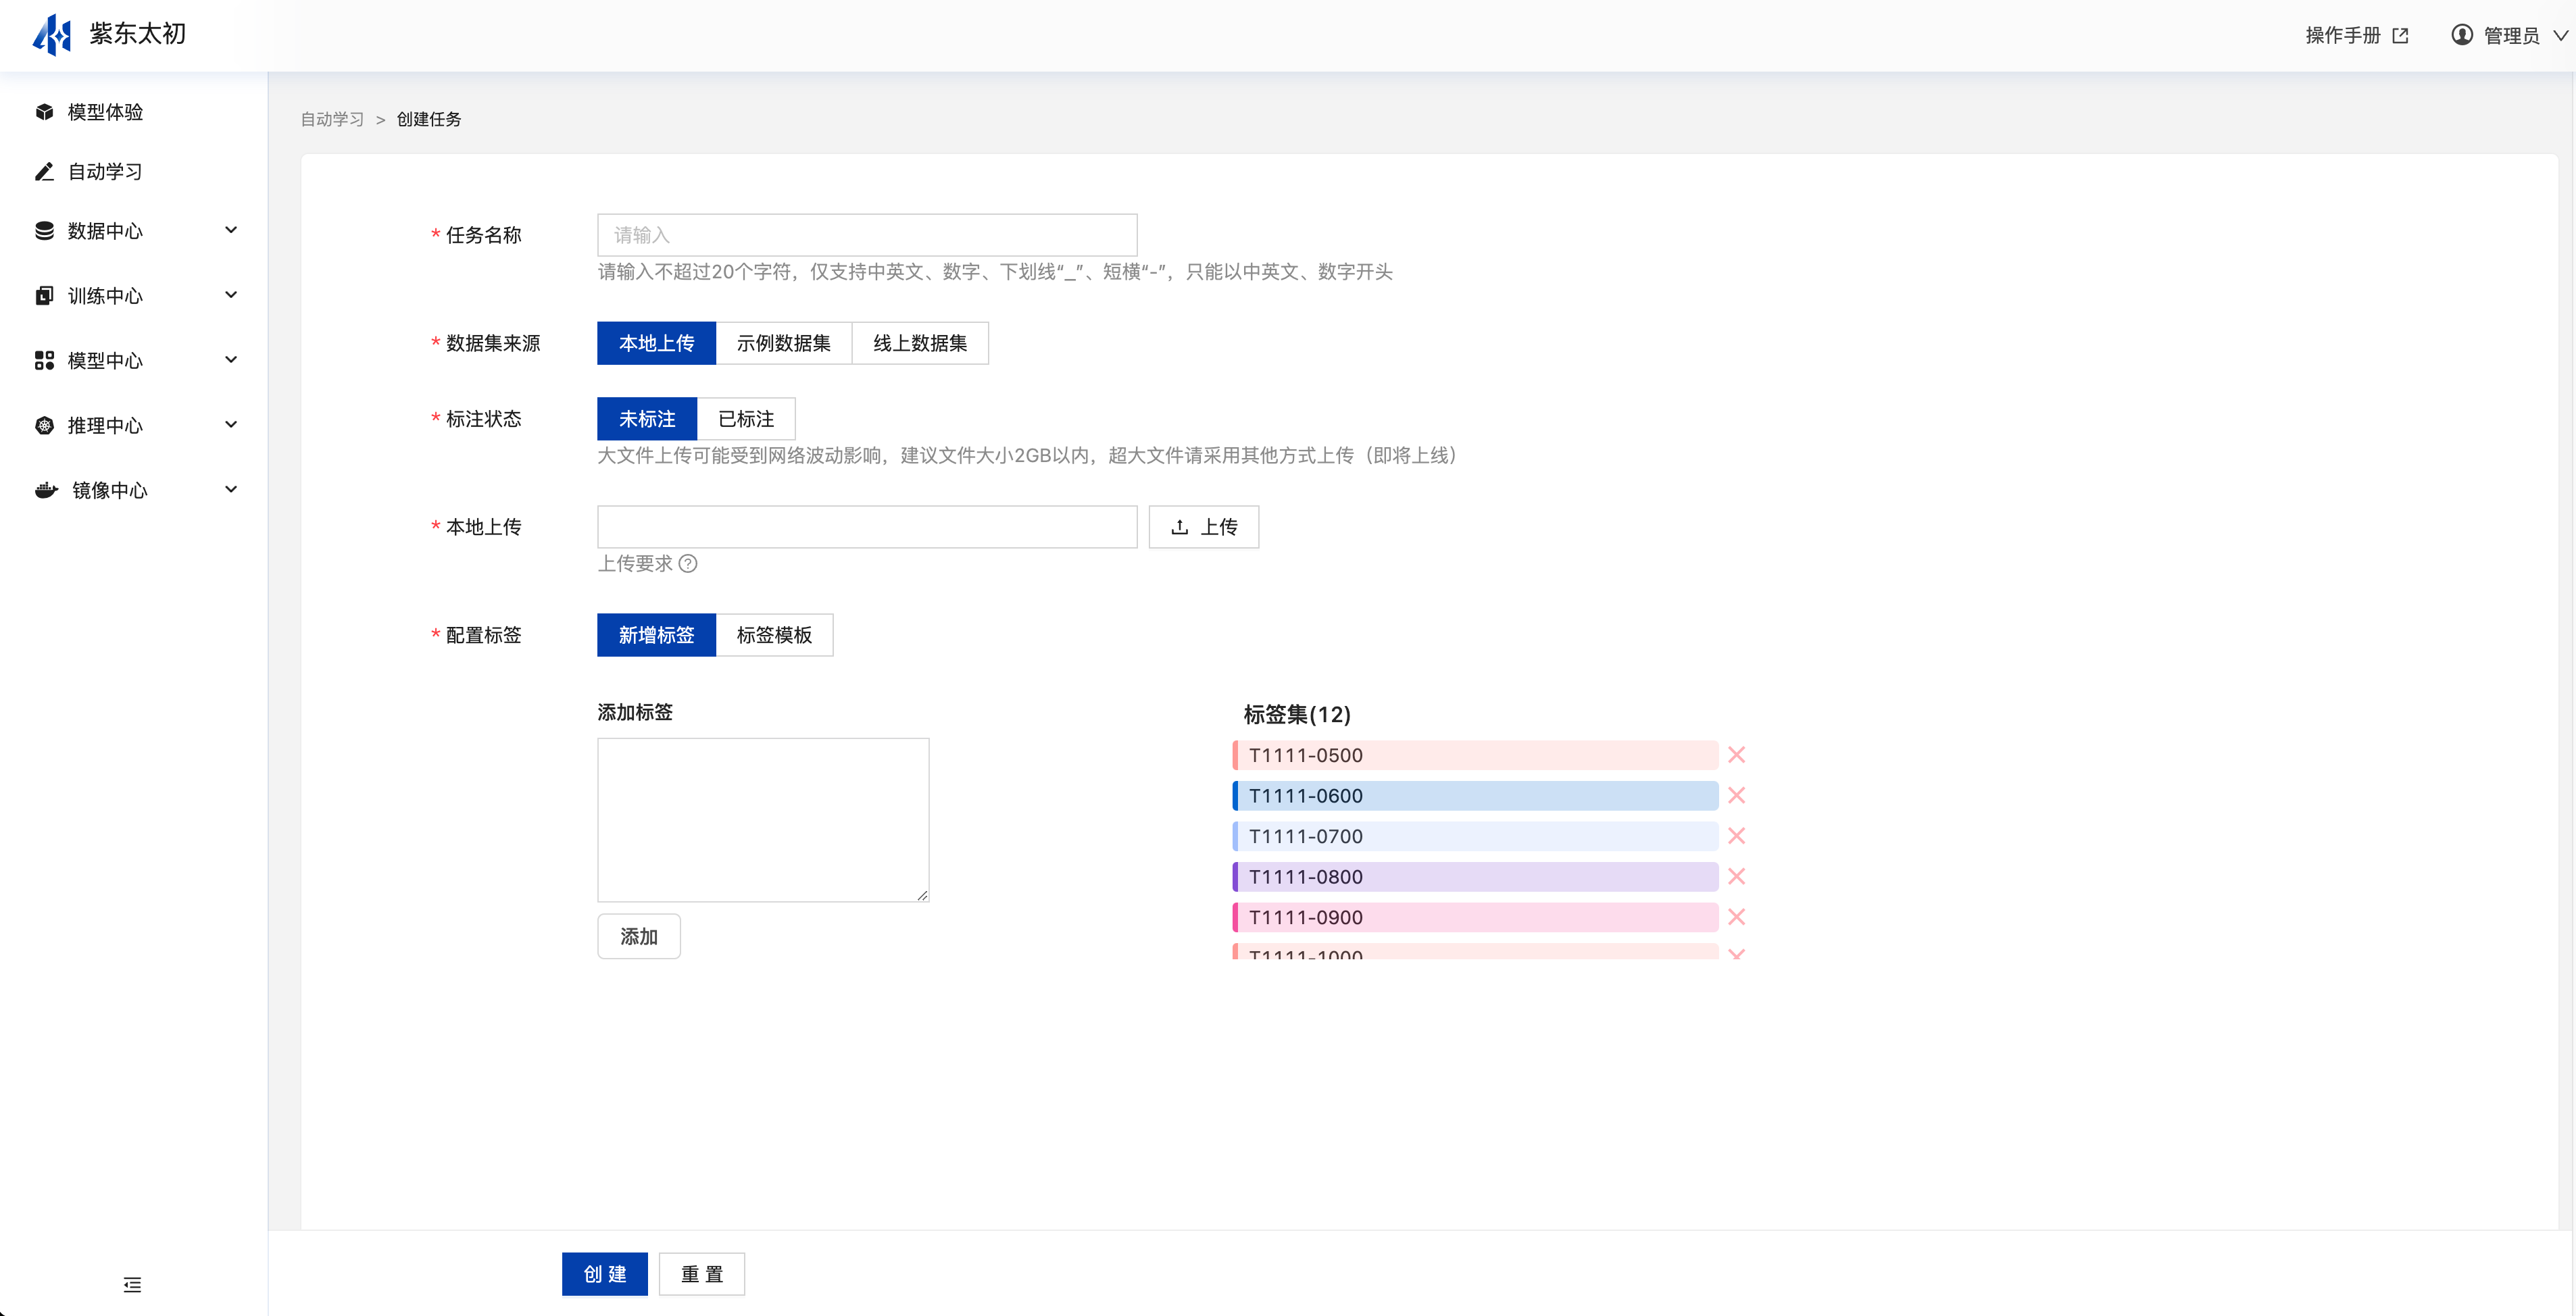Select the T1111-0600 blue tag bar

pos(1475,796)
